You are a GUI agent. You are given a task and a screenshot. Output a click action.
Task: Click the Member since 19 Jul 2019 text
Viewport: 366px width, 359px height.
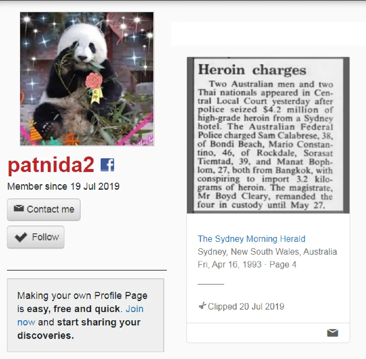coord(63,186)
